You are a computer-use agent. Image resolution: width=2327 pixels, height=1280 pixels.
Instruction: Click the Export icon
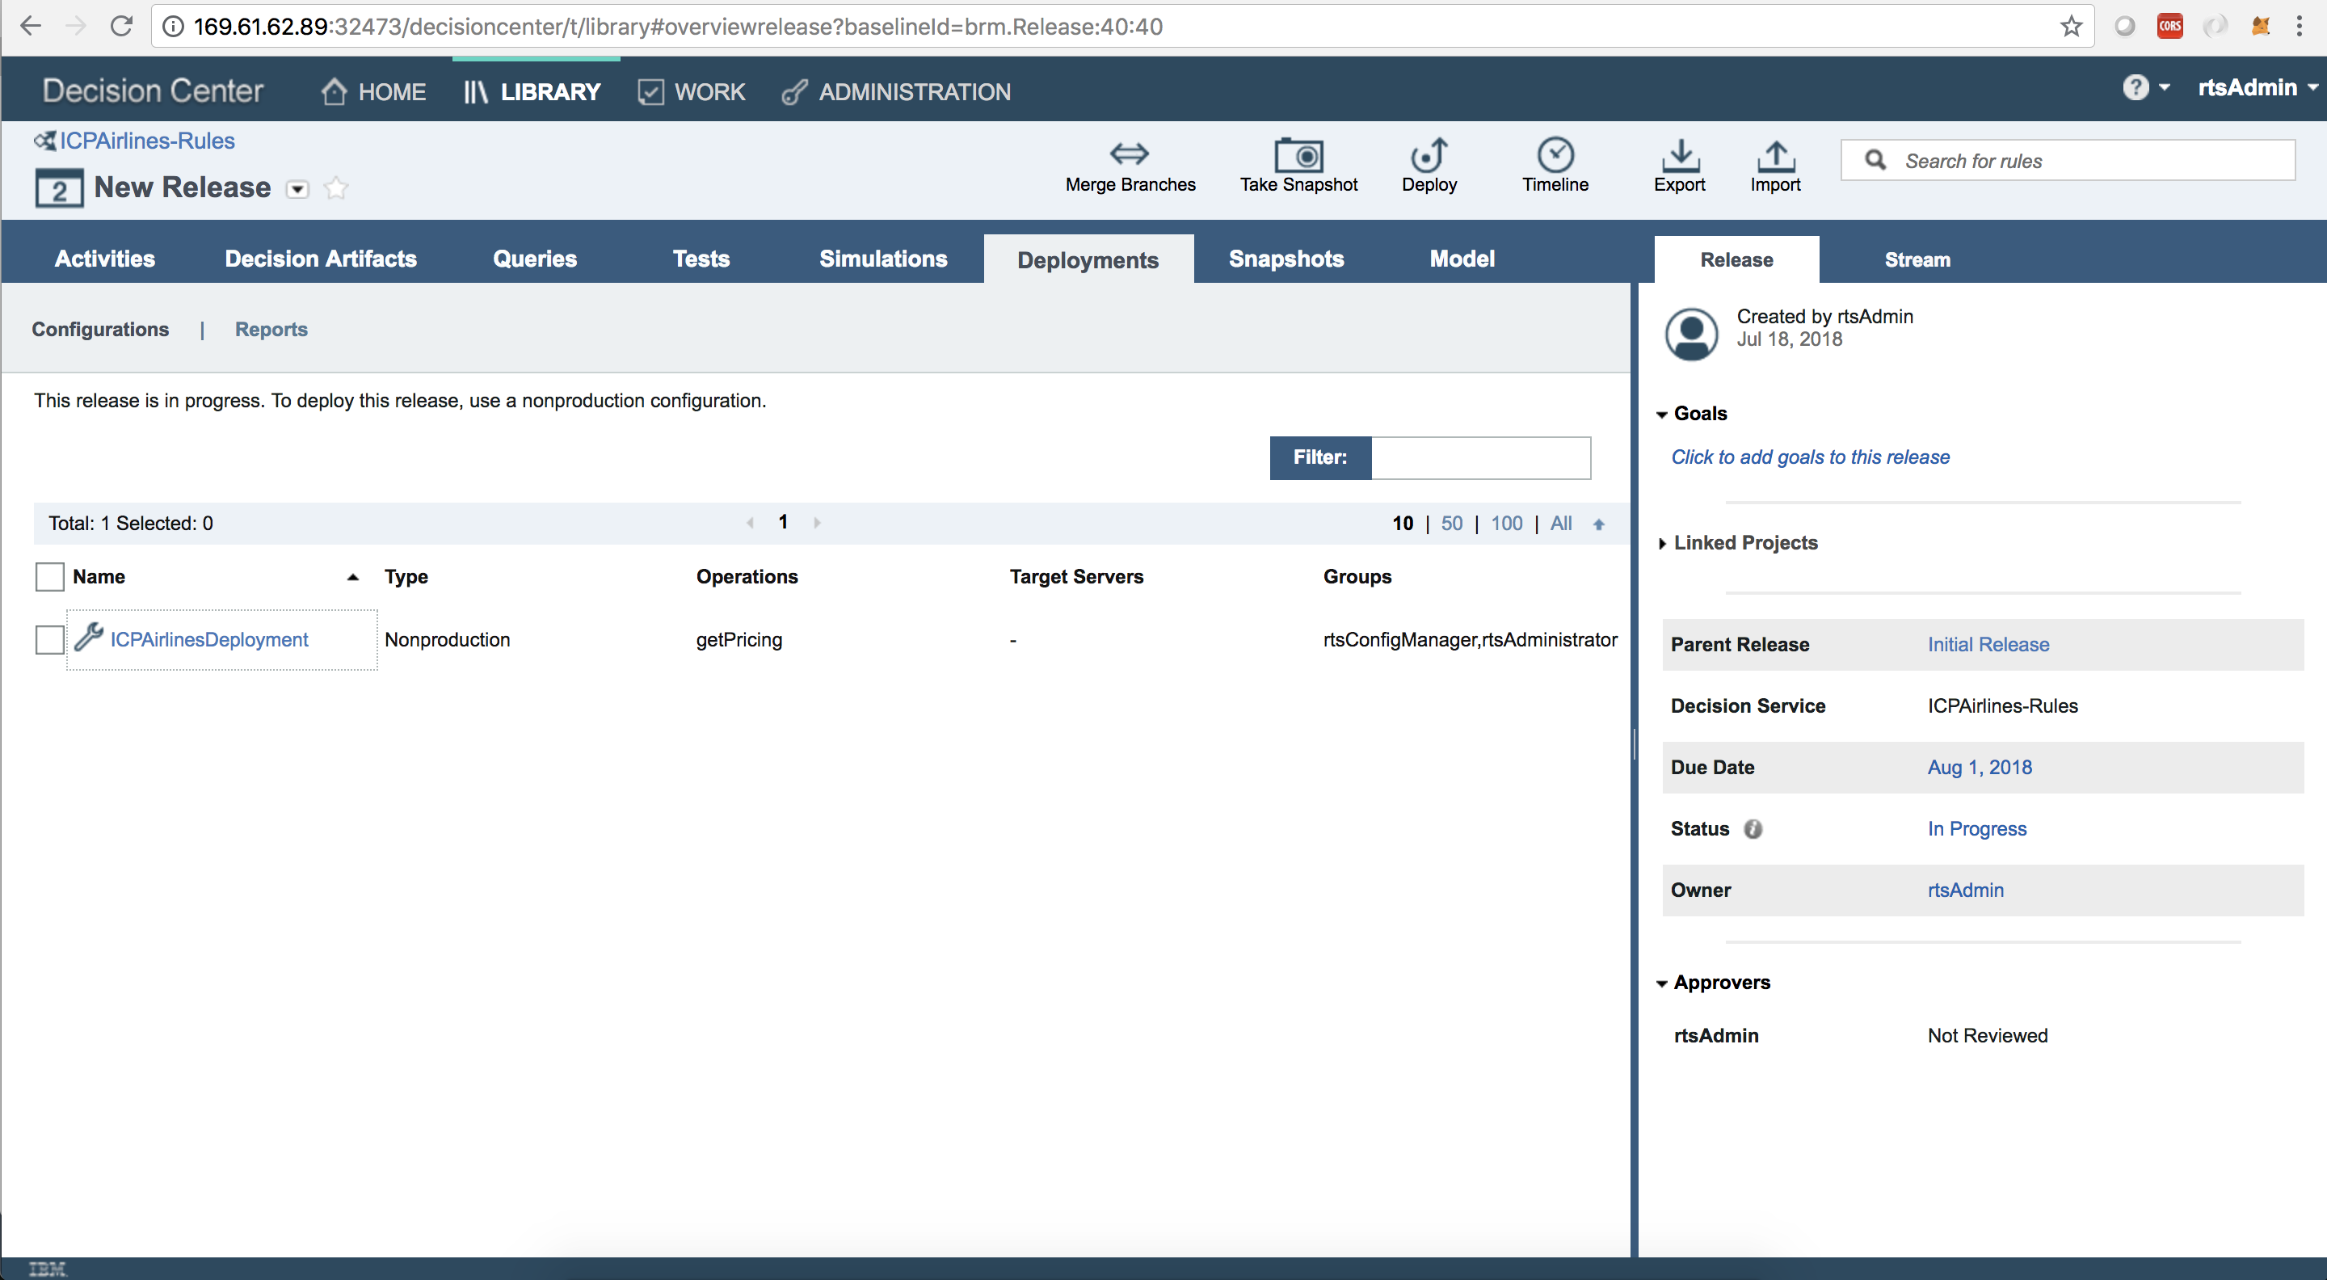tap(1679, 155)
